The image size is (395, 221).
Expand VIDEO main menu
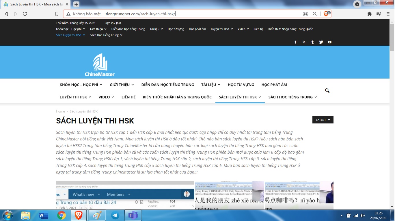coord(106,97)
